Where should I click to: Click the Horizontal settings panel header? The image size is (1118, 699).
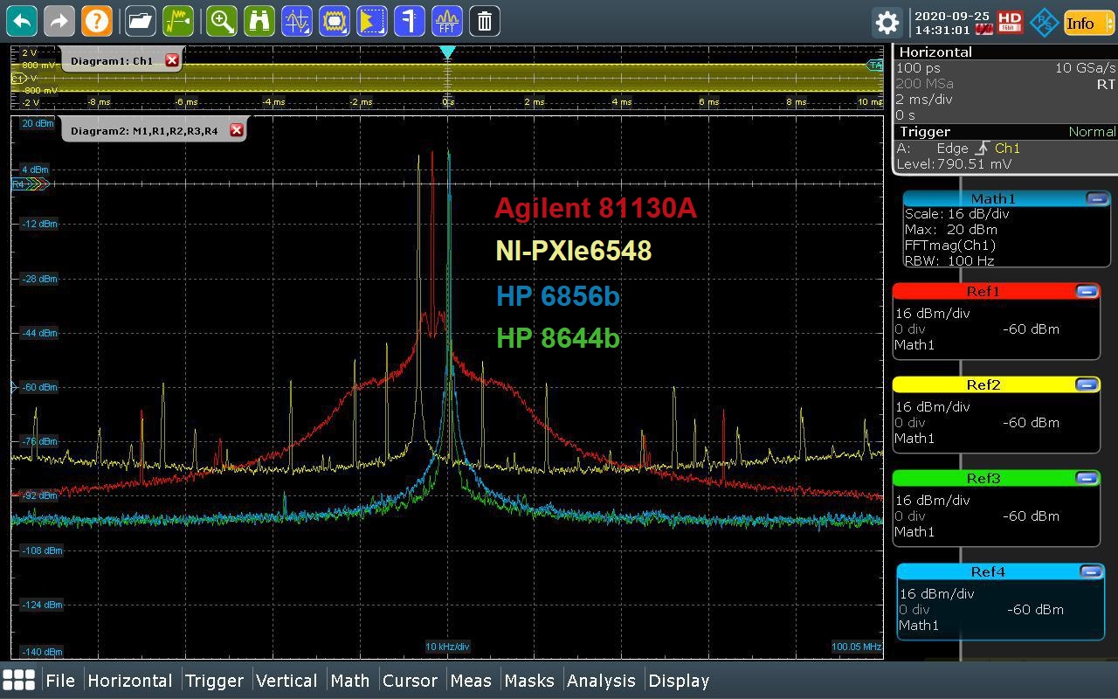[x=935, y=52]
